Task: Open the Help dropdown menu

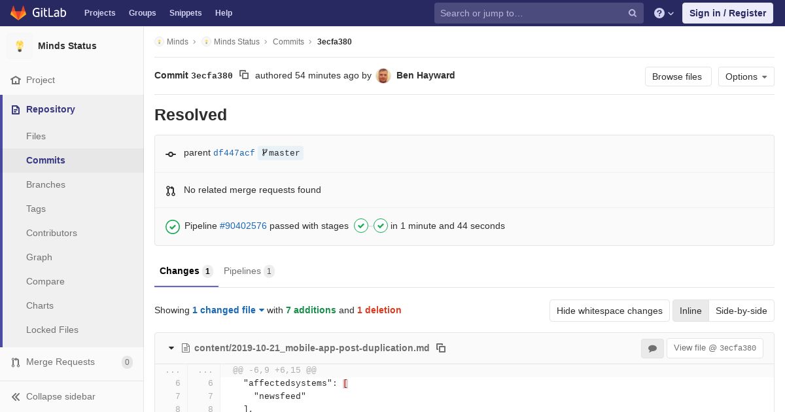Action: 664,13
